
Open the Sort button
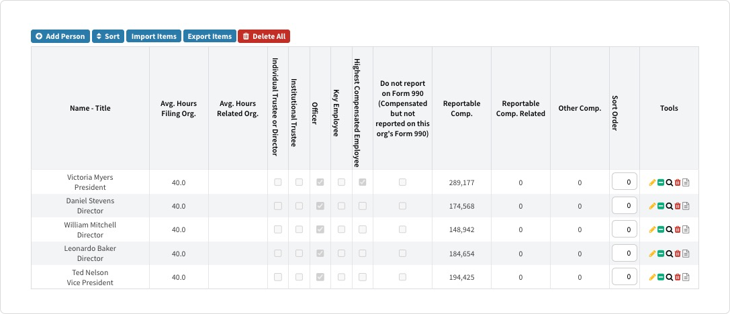coord(107,36)
